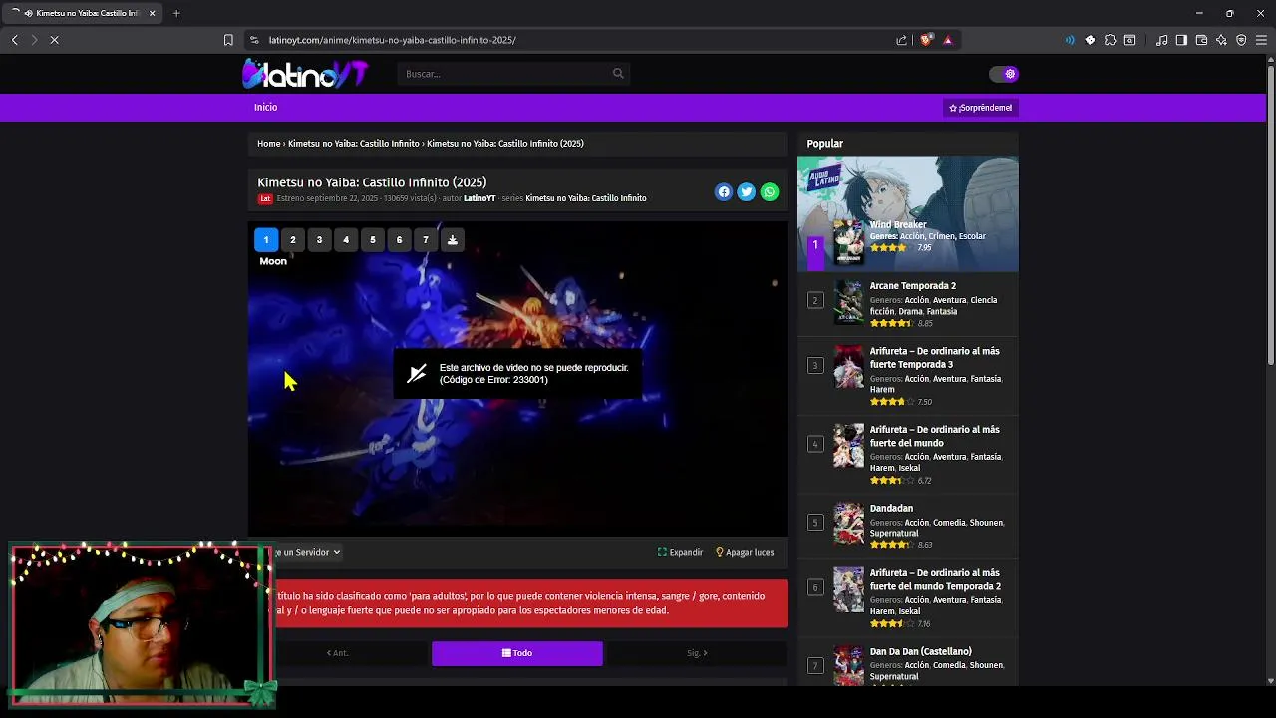
Task: Select server tab 3
Action: [x=319, y=240]
